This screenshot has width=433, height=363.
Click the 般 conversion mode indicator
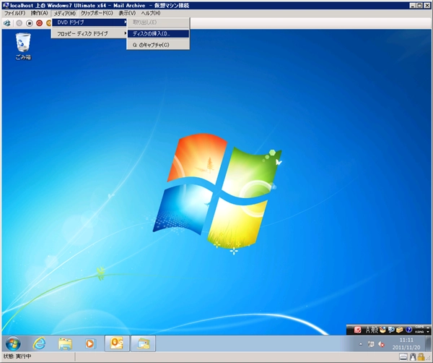click(374, 330)
